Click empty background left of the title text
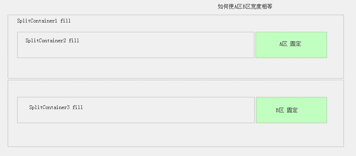The image size is (356, 156). (x=109, y=7)
